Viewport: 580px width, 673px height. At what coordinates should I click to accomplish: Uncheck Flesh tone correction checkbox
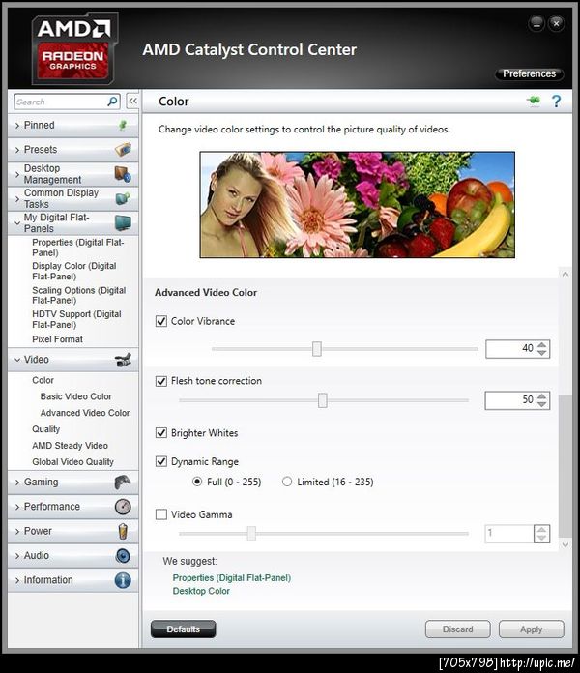point(161,381)
